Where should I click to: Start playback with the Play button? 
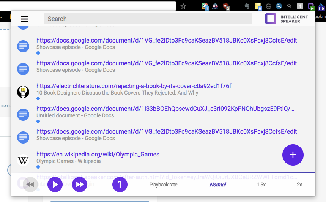55,184
